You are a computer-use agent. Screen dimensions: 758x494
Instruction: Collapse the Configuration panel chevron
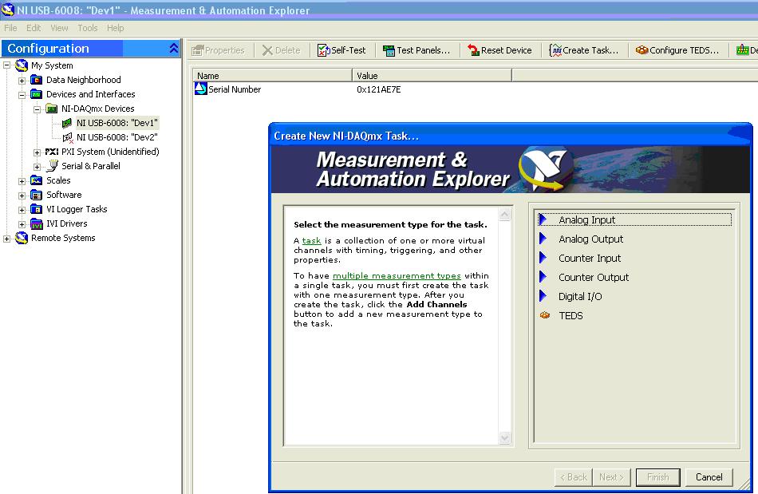tap(174, 49)
